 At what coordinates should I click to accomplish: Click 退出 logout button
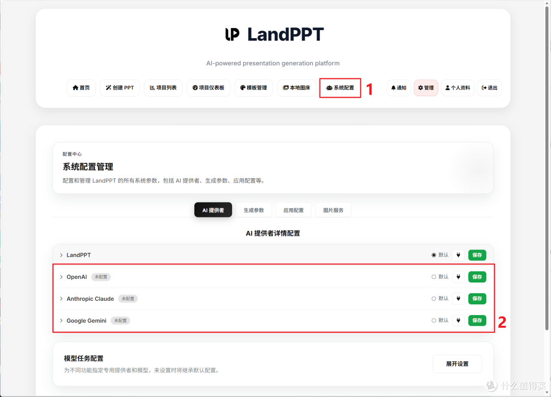tap(489, 88)
